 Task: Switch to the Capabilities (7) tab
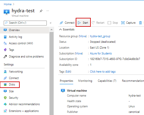(x=107, y=81)
